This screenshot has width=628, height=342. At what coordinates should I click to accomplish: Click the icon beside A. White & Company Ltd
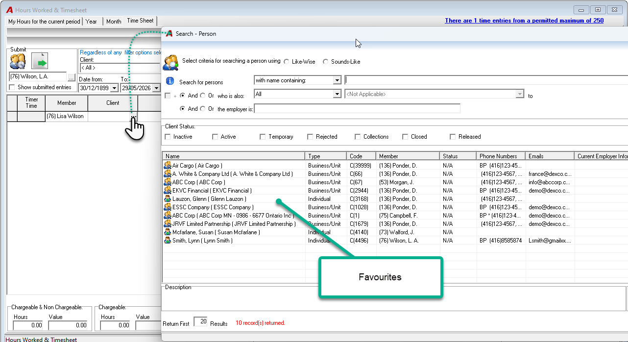click(168, 174)
